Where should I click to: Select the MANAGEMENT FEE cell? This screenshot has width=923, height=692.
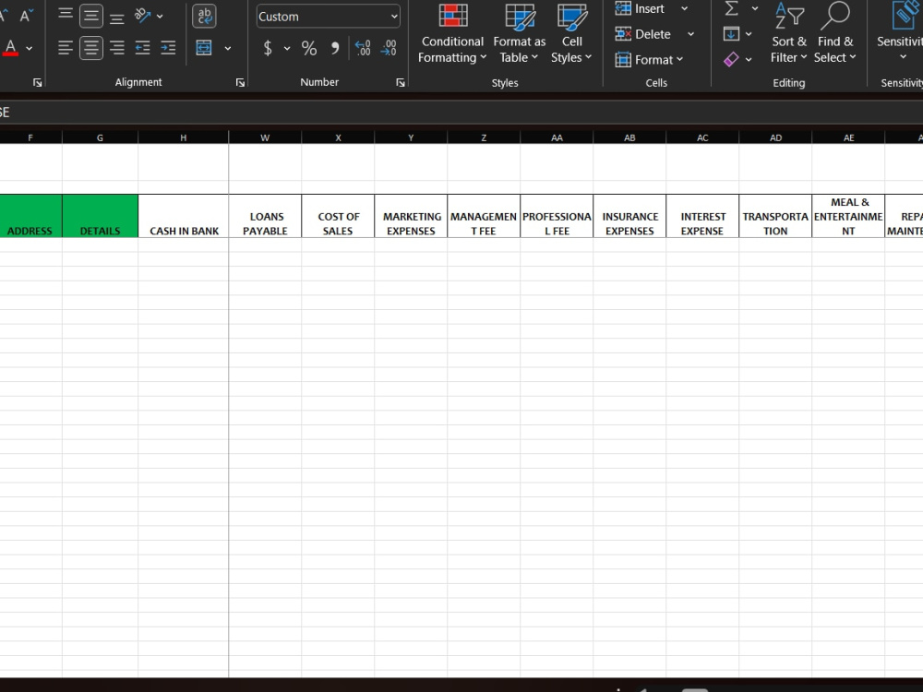click(484, 216)
